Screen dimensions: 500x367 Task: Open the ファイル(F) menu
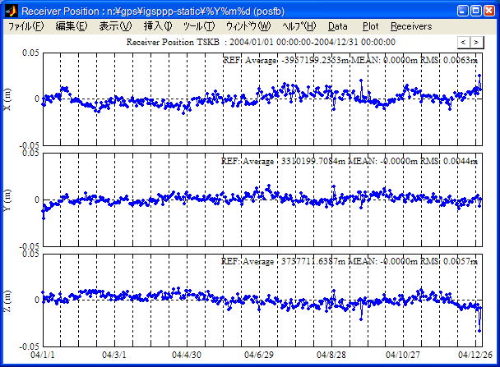coord(26,26)
